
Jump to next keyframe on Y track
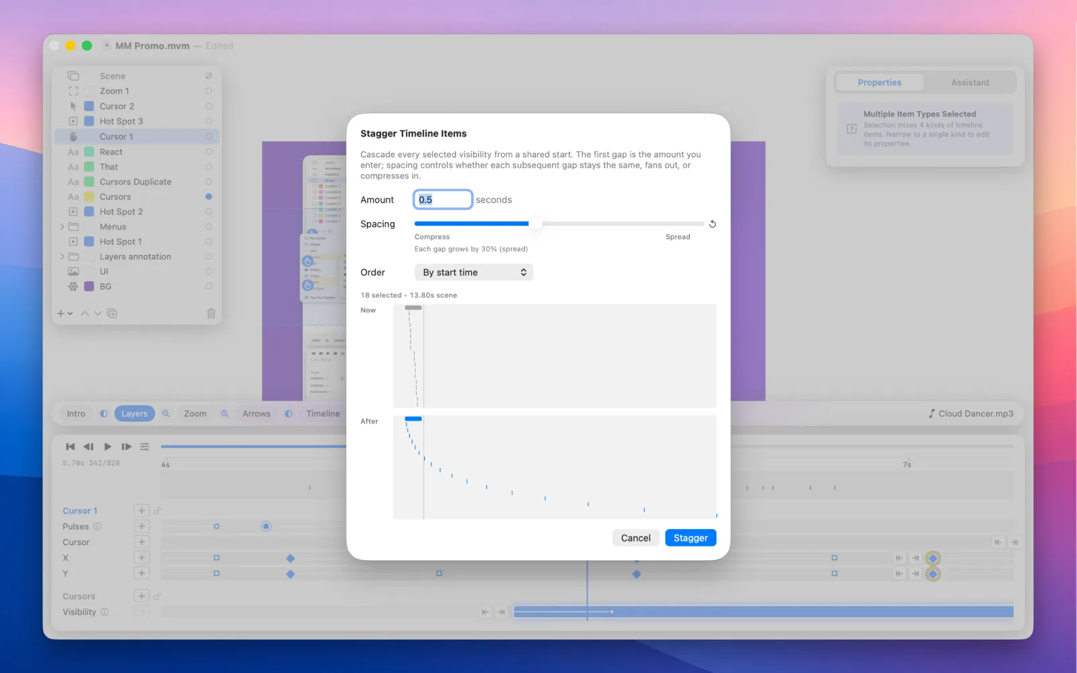pos(915,573)
